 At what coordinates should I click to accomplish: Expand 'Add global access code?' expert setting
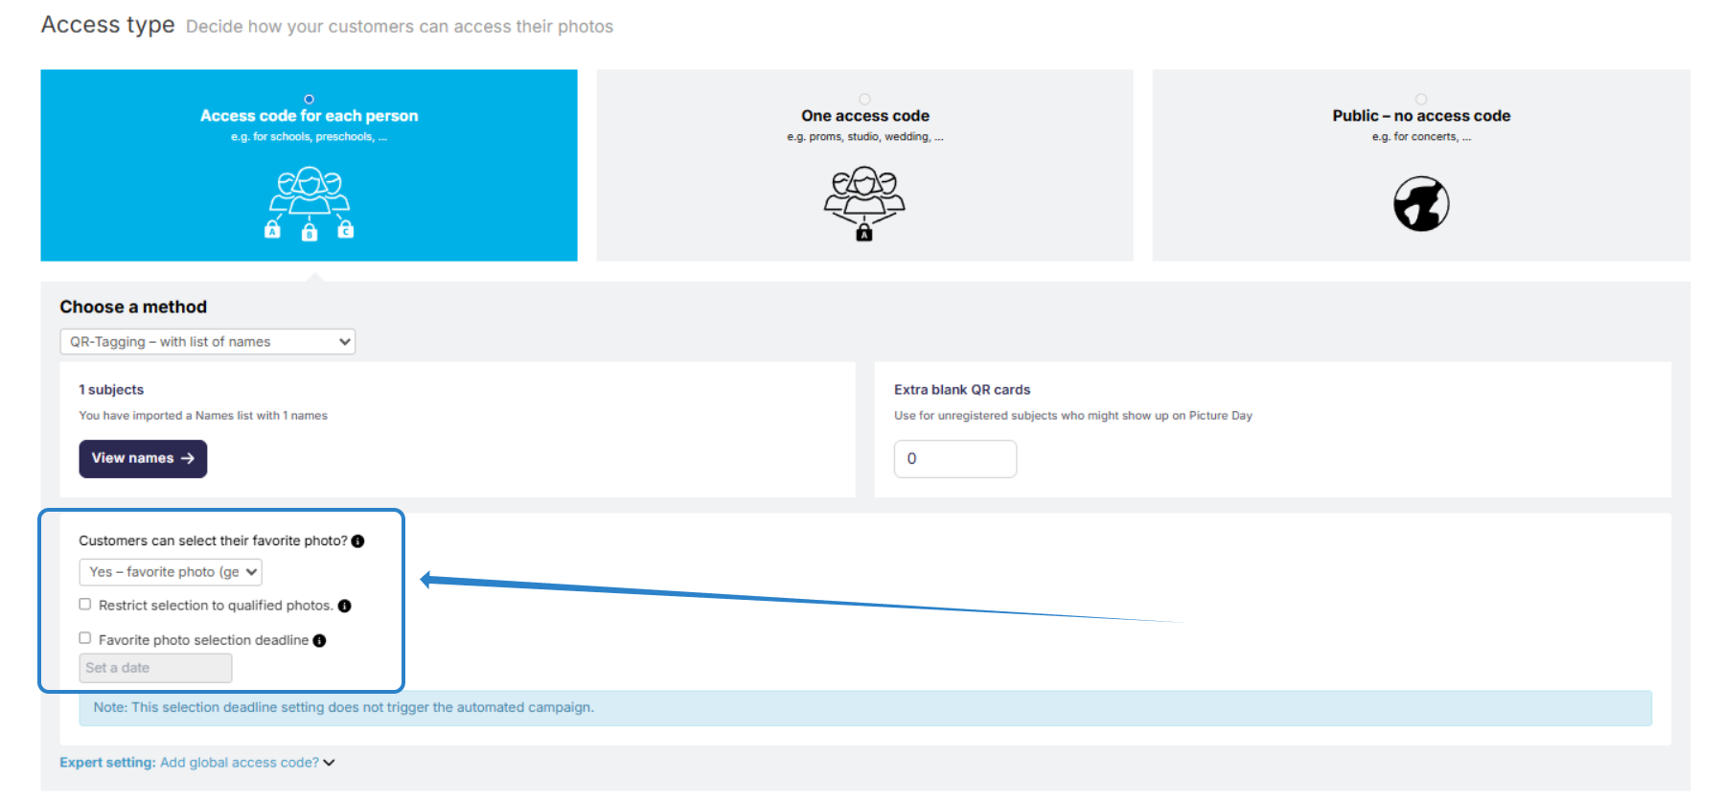[x=197, y=763]
